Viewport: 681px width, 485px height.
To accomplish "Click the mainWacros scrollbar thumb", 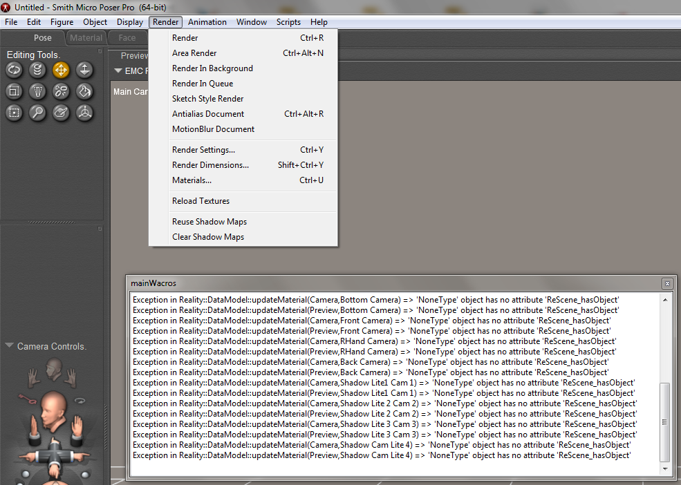I will click(665, 422).
